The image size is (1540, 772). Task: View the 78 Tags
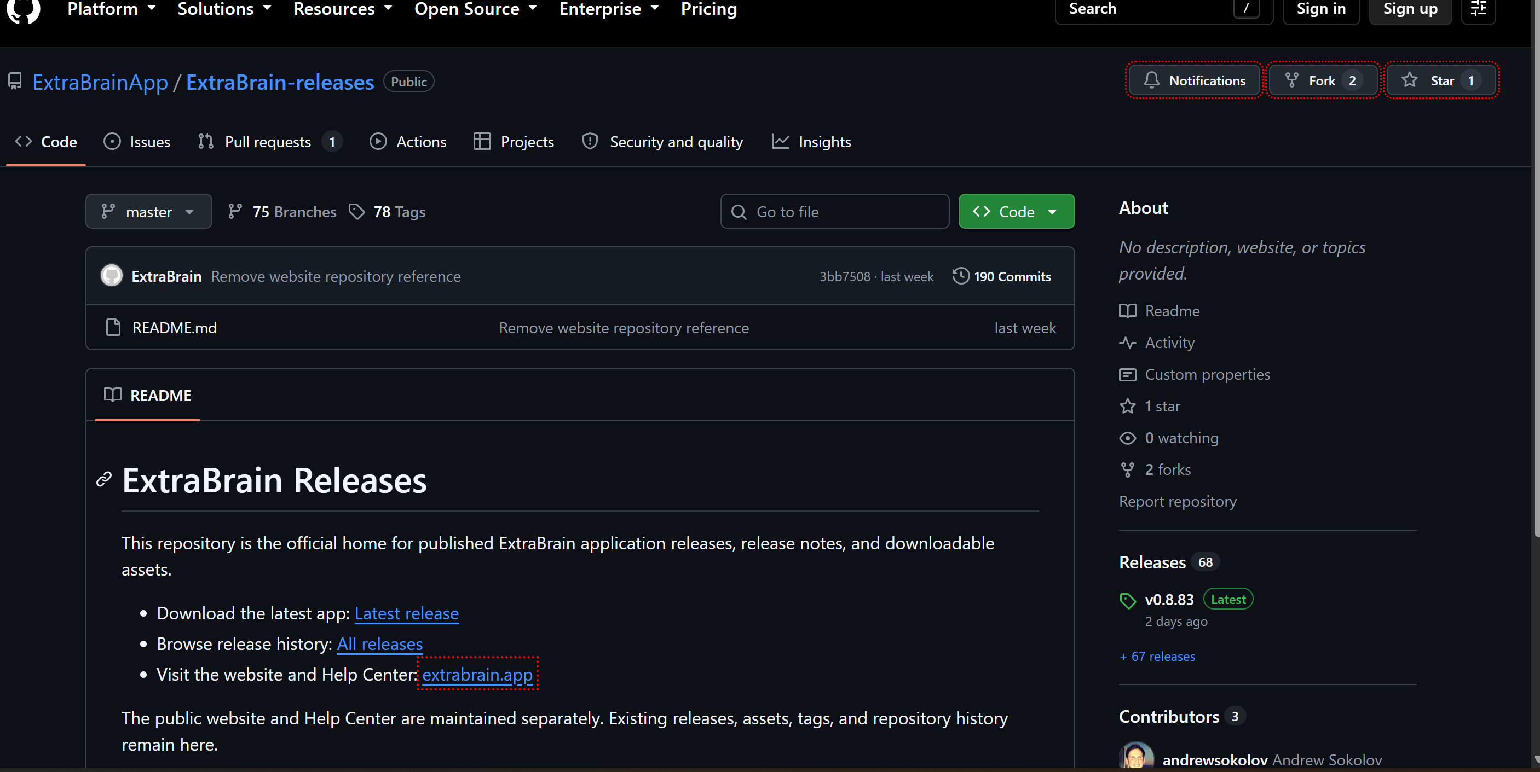(x=388, y=212)
